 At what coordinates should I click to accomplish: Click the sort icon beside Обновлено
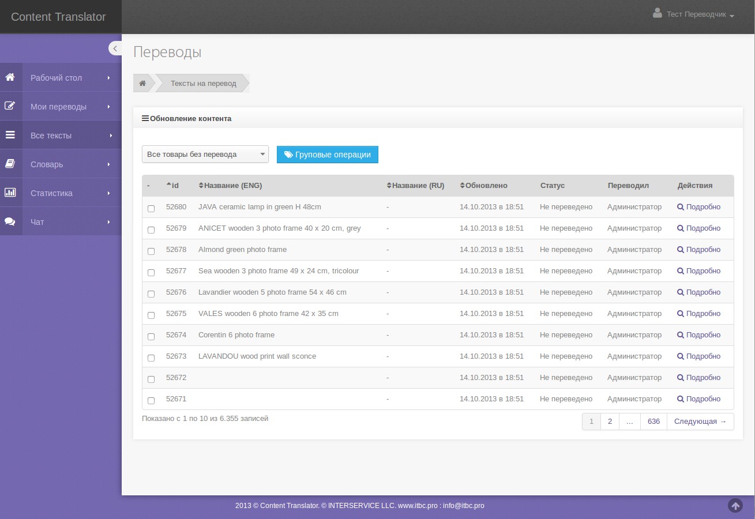(462, 185)
